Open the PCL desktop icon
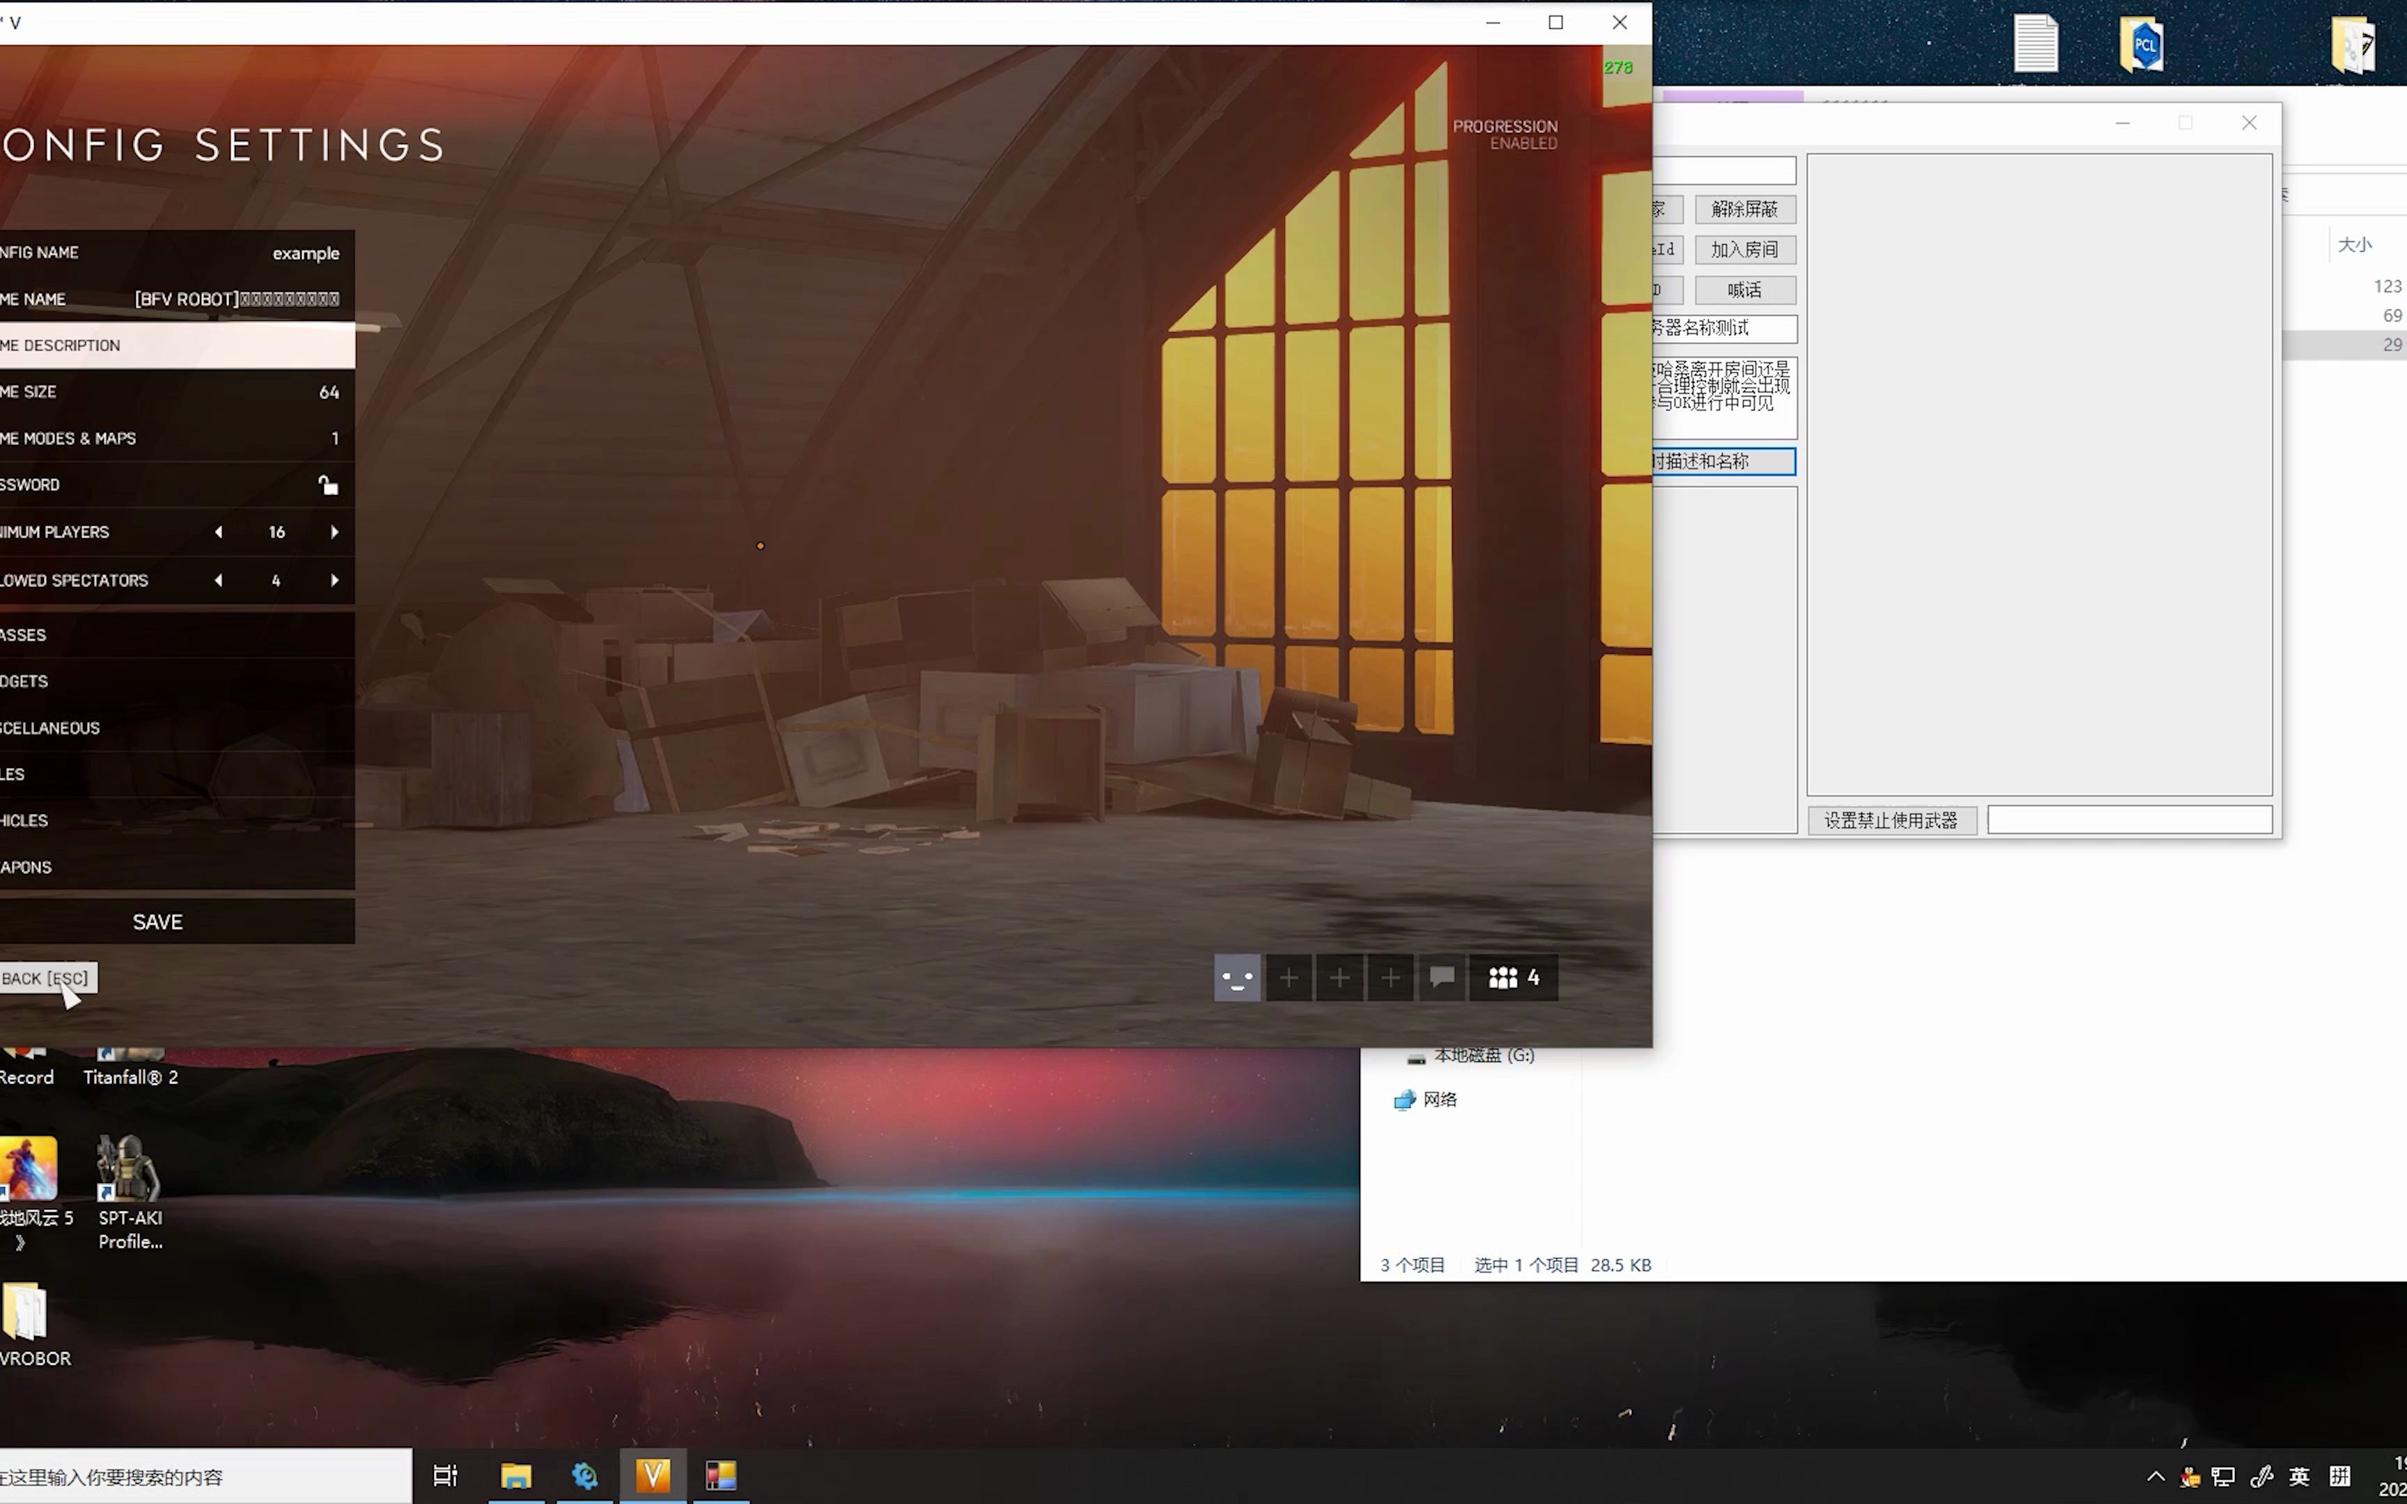Image resolution: width=2407 pixels, height=1504 pixels. pyautogui.click(x=2142, y=45)
